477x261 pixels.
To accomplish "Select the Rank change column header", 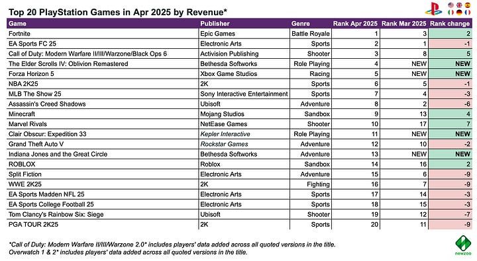I will point(450,24).
